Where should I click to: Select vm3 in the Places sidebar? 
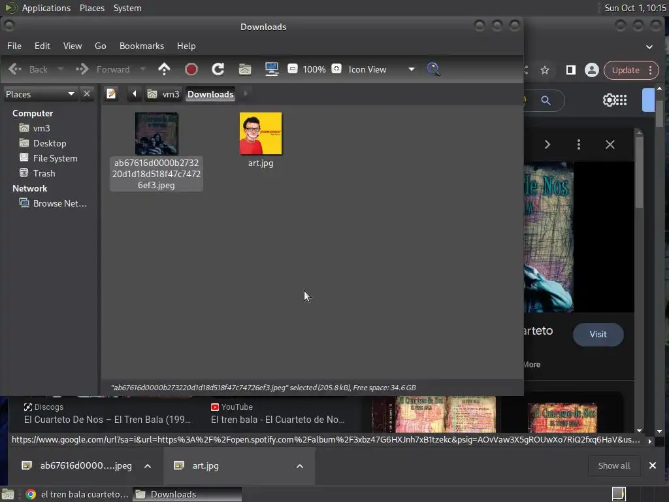pos(41,128)
